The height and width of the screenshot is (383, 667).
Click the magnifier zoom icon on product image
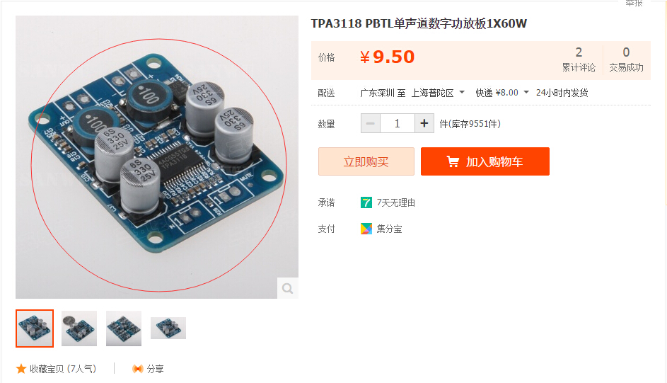288,288
